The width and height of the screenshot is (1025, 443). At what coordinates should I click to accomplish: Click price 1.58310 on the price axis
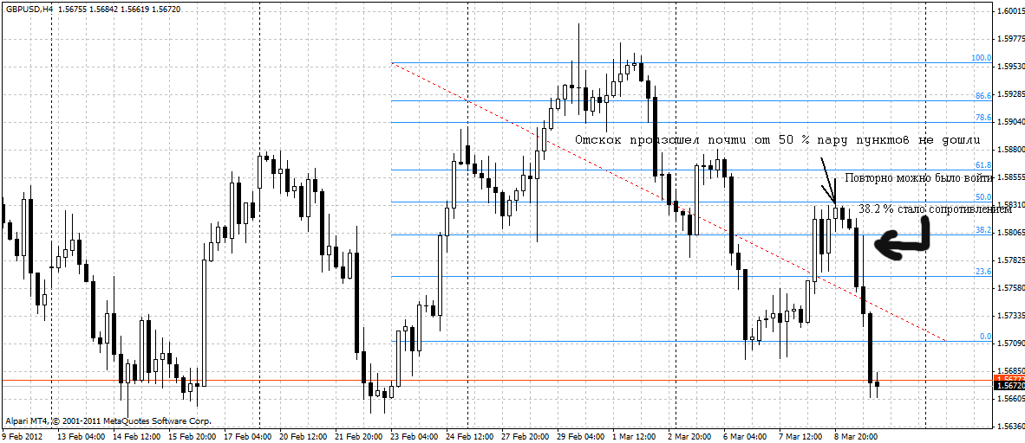click(x=1011, y=205)
